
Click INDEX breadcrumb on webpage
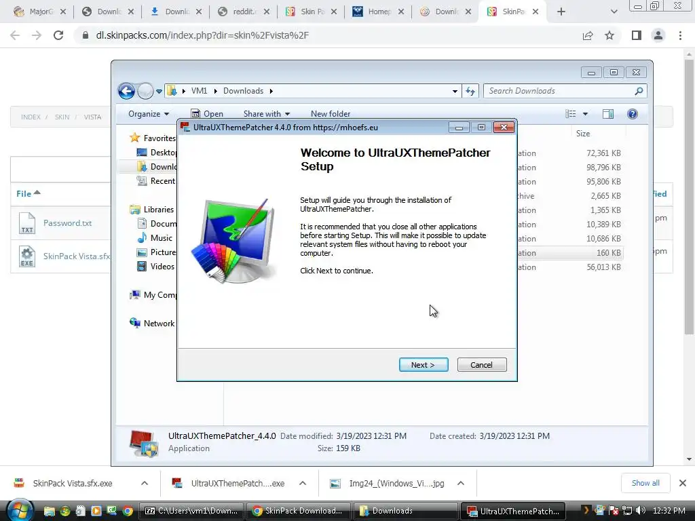click(x=31, y=117)
